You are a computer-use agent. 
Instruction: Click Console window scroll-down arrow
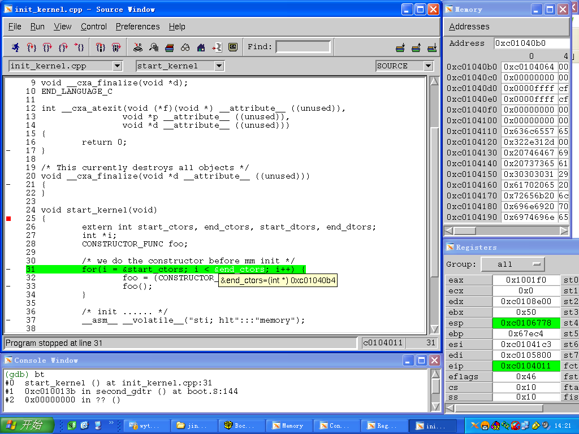(x=435, y=407)
